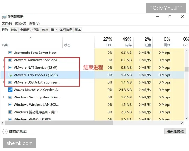Open the 选项(O) menu
189x151 pixels.
[20, 23]
